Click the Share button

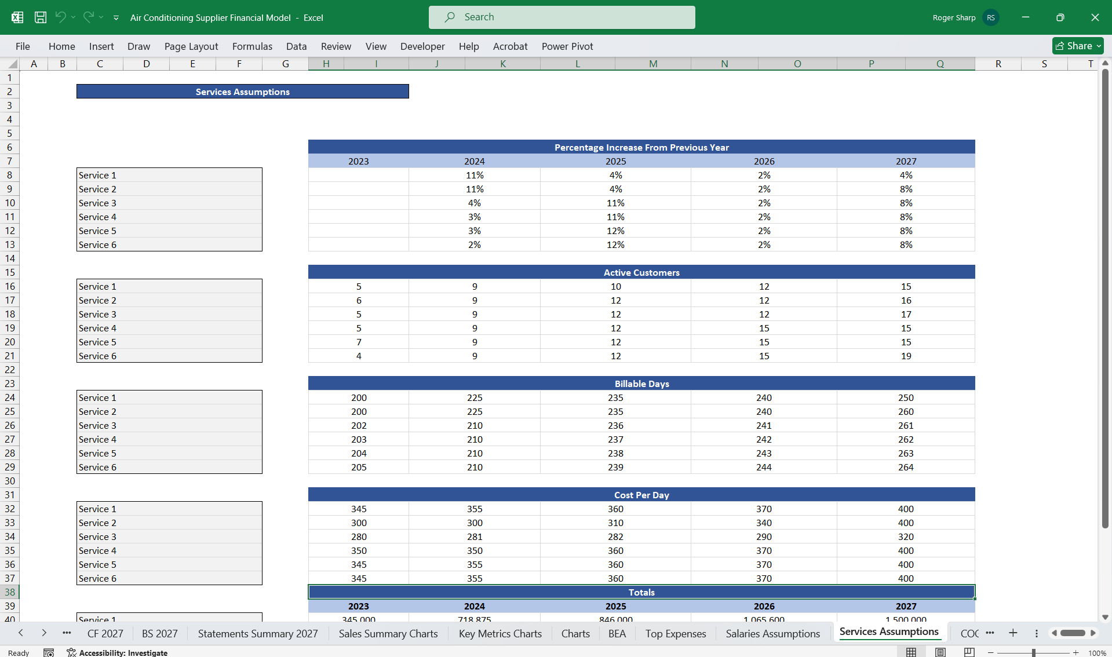pyautogui.click(x=1078, y=46)
